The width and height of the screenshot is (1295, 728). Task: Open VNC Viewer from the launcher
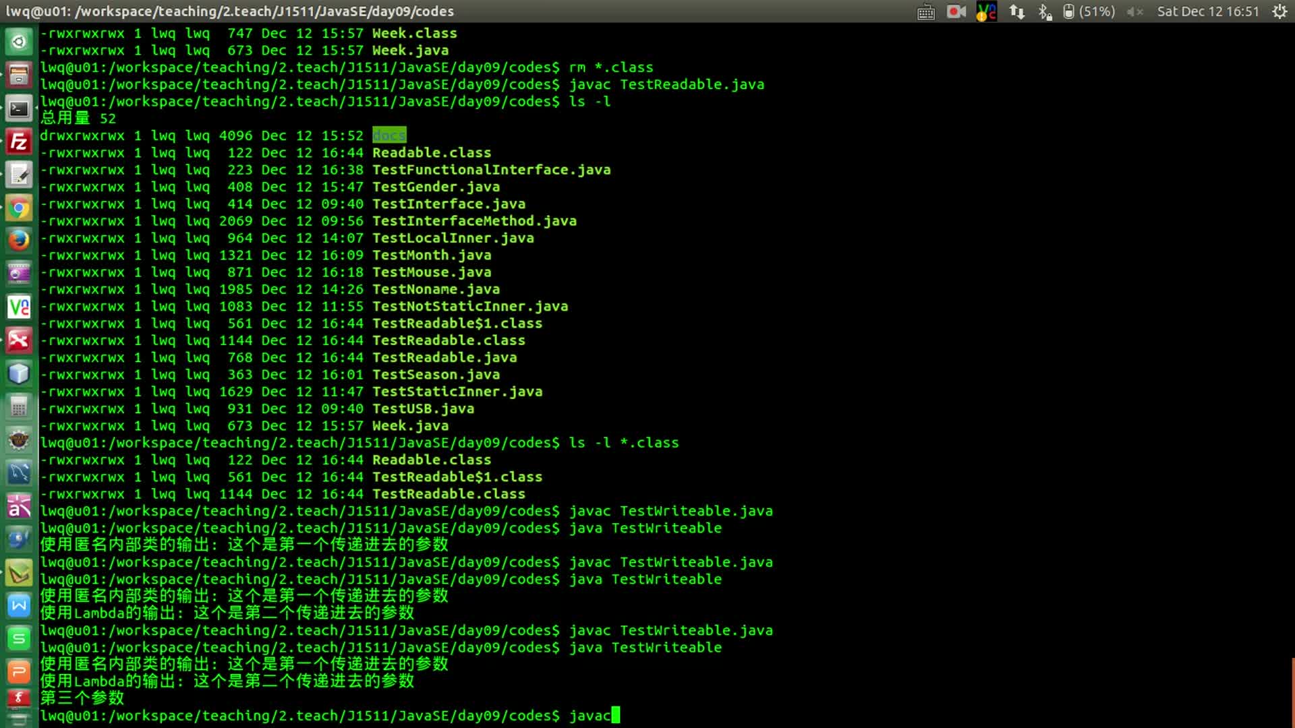pos(18,307)
